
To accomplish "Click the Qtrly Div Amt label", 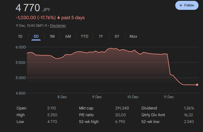I will point(153,115).
